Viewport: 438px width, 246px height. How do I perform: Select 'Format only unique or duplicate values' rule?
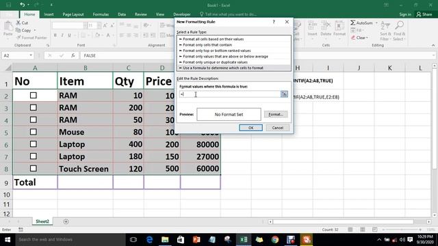point(234,62)
